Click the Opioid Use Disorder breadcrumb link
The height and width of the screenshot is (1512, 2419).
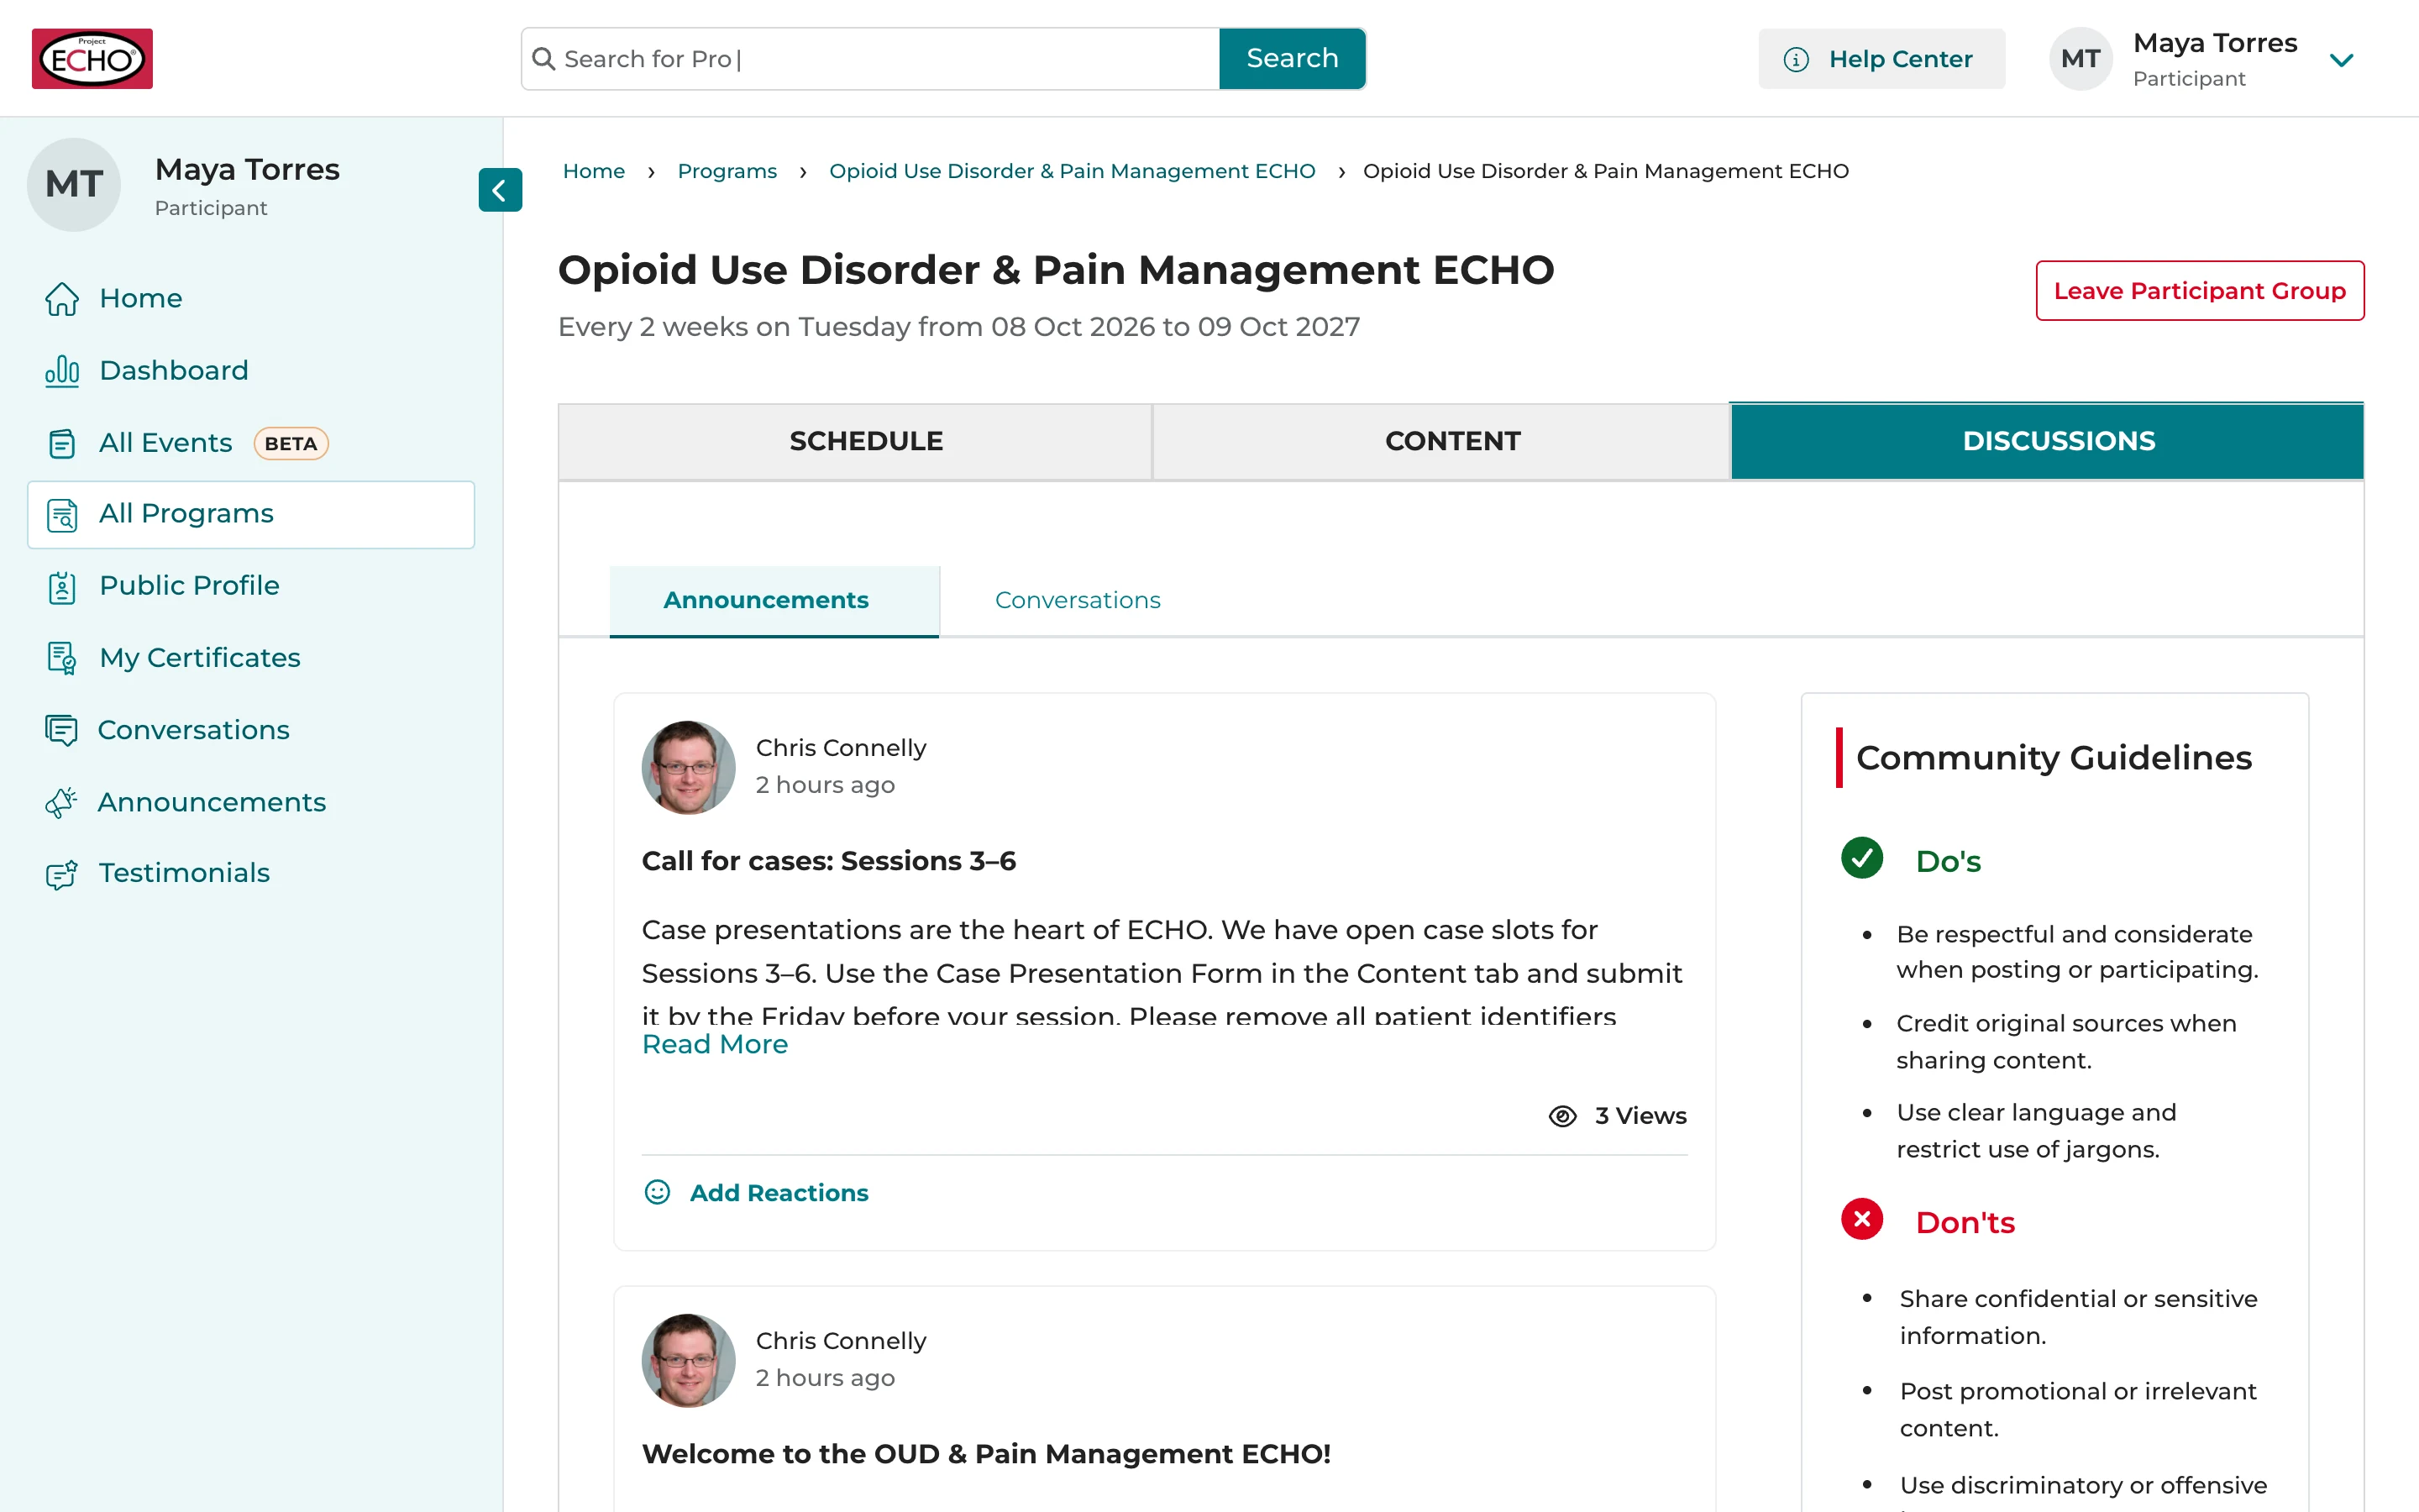coord(1072,171)
